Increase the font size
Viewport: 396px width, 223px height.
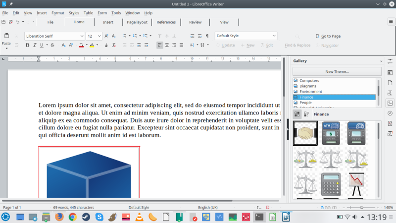click(106, 36)
